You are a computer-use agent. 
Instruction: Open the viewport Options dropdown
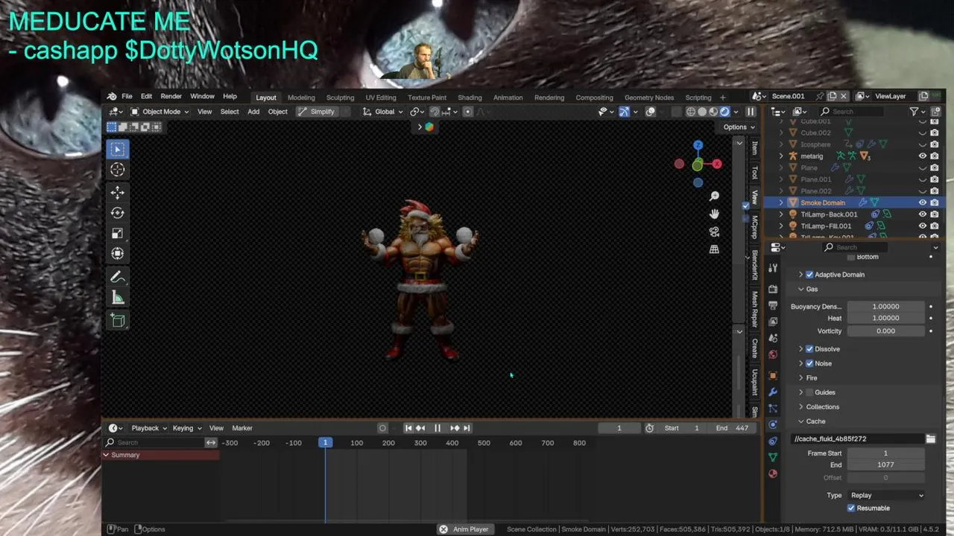point(739,127)
